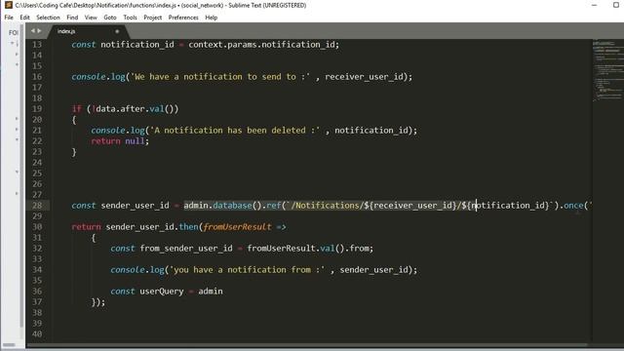The width and height of the screenshot is (624, 351).
Task: Click 'fromUserResult' parameter on line 30
Action: (x=237, y=227)
